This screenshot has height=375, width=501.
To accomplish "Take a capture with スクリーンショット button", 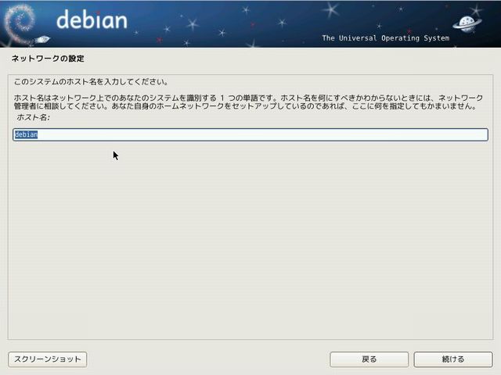I will [x=47, y=359].
